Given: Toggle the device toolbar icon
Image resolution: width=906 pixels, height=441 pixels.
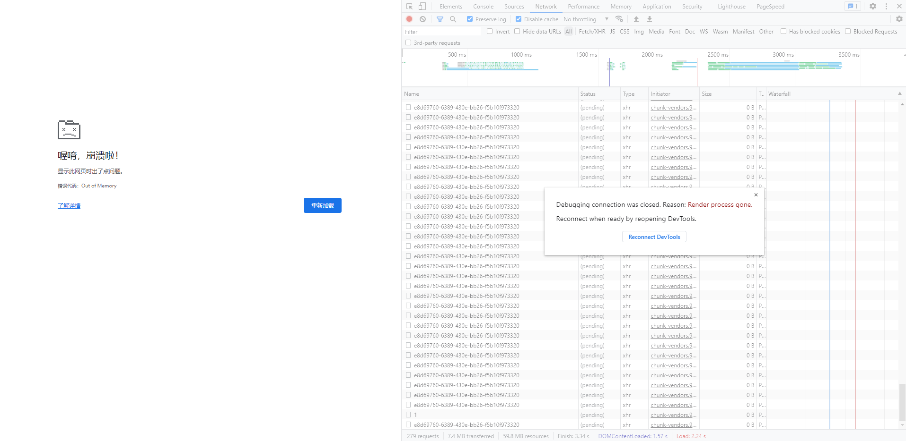Looking at the screenshot, I should pos(422,6).
